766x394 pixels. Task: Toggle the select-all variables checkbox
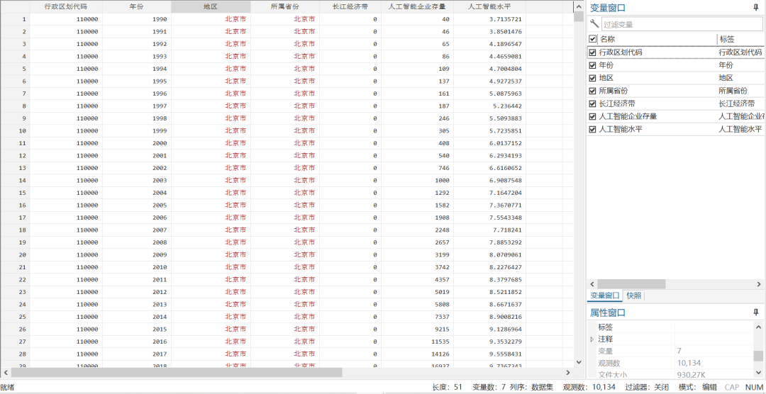coord(592,39)
